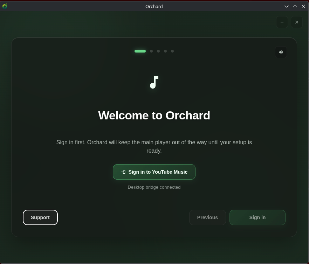Click the green Sign in button

pos(257,217)
